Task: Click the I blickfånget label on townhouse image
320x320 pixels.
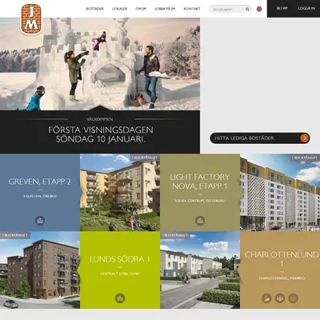Action: (x=175, y=235)
